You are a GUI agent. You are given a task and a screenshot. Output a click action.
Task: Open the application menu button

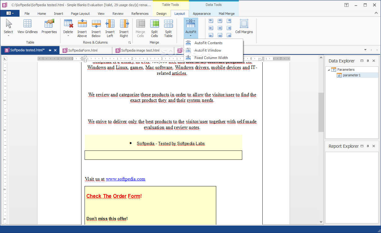click(x=10, y=13)
